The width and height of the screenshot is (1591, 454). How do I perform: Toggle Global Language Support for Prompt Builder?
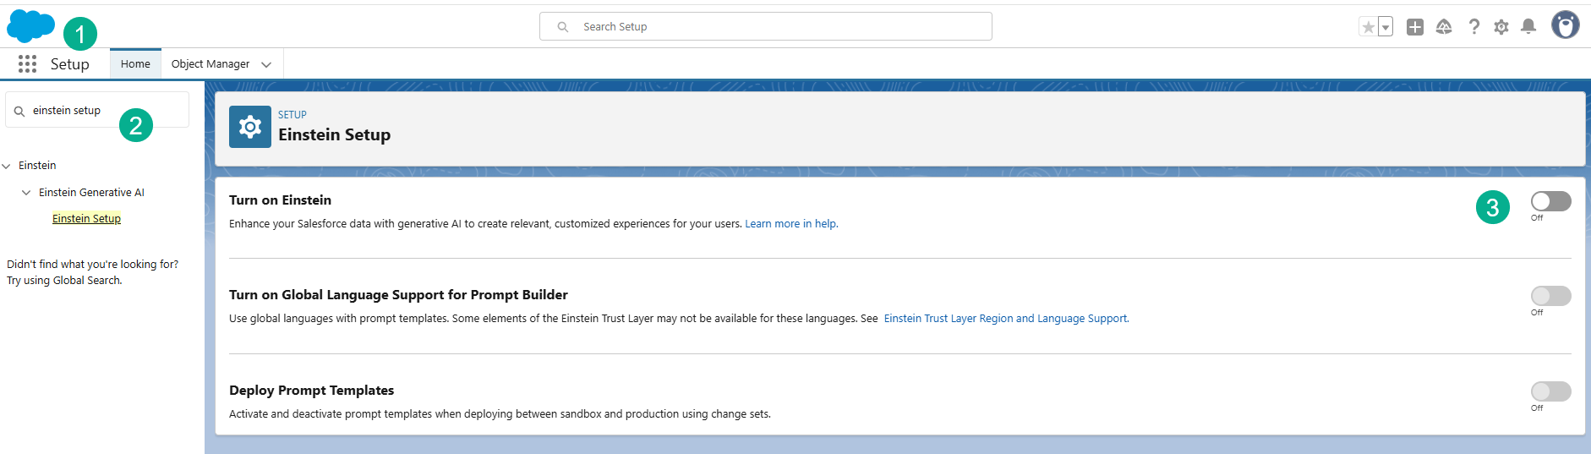pyautogui.click(x=1551, y=296)
